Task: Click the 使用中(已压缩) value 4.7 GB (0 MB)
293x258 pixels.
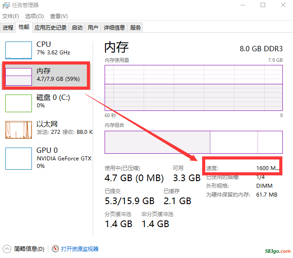Action: coord(134,178)
